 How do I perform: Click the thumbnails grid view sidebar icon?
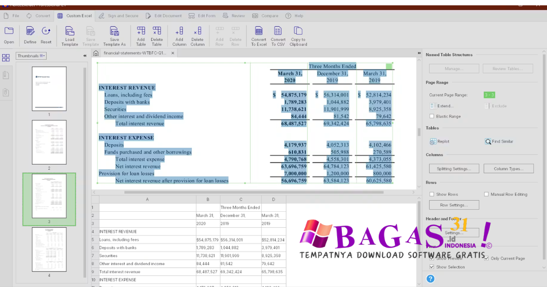pyautogui.click(x=6, y=58)
